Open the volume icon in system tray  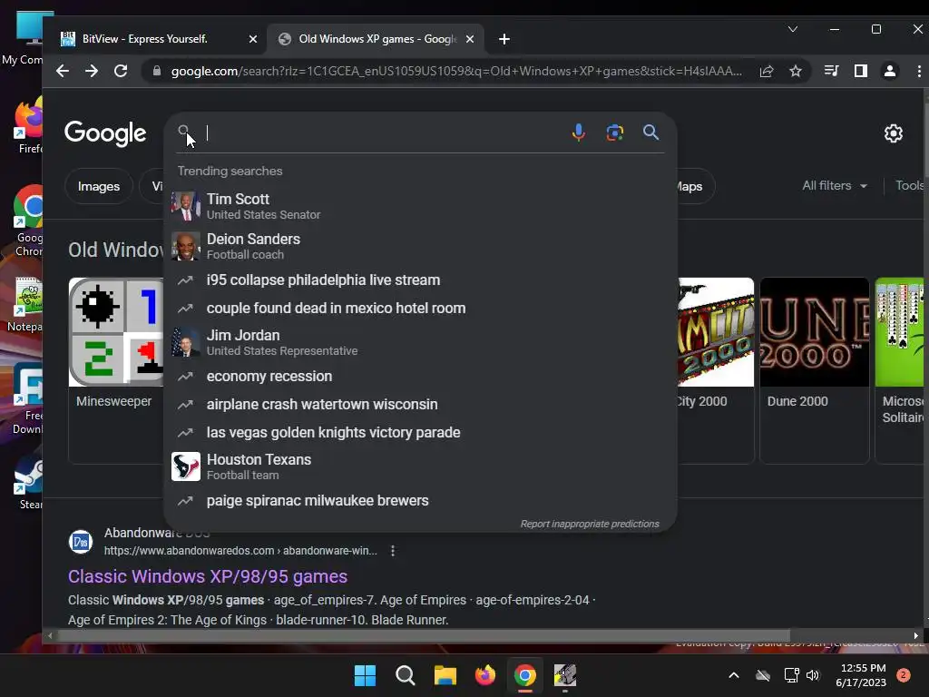(x=813, y=675)
